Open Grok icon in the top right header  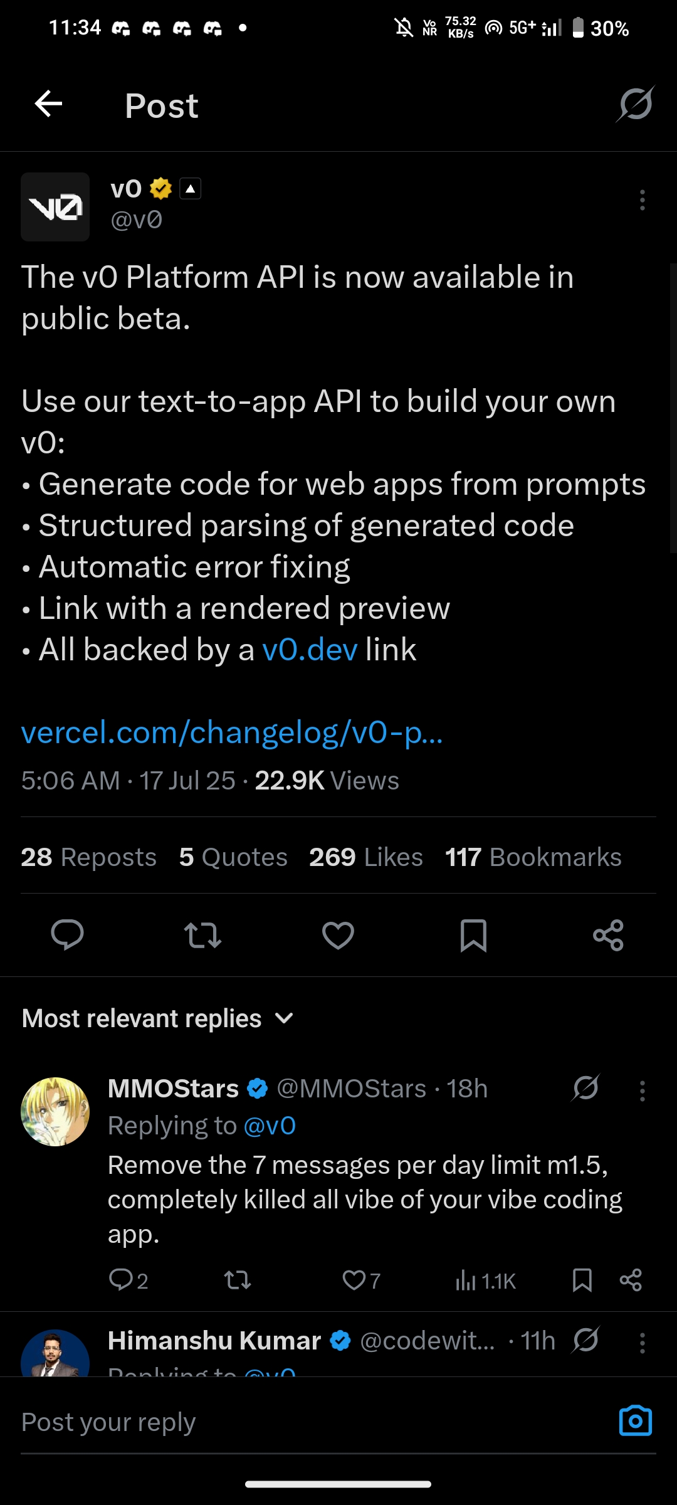tap(635, 104)
